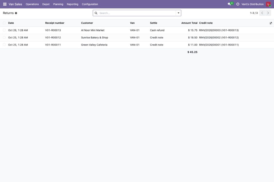Tick the checkbox for Sunrise Bakery & Shop
This screenshot has height=182, width=274.
4,38
